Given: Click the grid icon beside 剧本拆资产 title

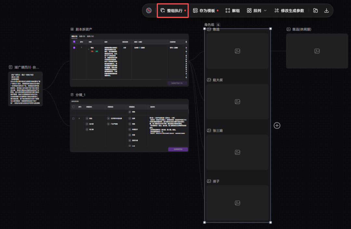Looking at the screenshot, I should point(72,29).
